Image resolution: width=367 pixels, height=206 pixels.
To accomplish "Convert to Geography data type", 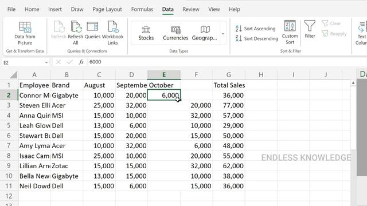I will pyautogui.click(x=204, y=33).
